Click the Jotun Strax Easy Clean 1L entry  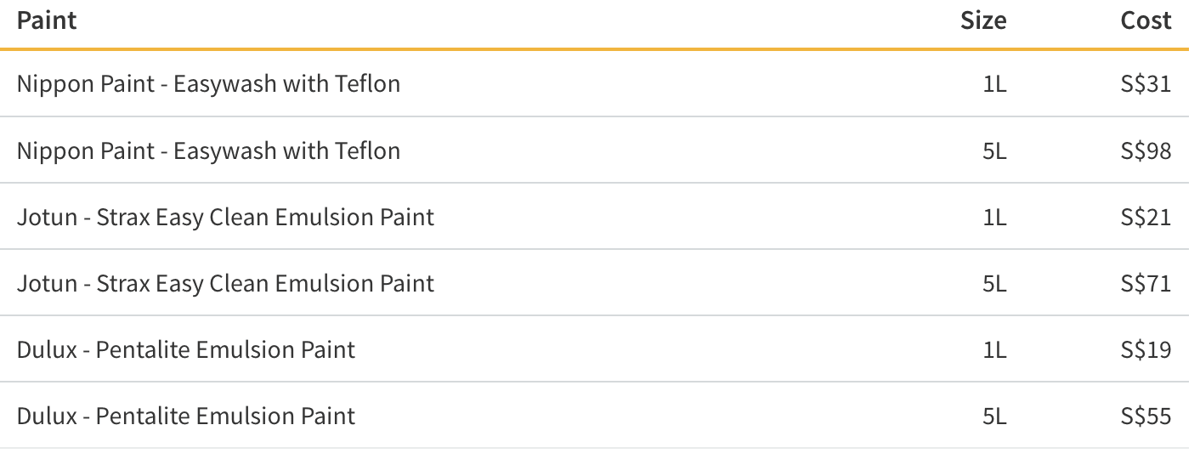pyautogui.click(x=225, y=217)
